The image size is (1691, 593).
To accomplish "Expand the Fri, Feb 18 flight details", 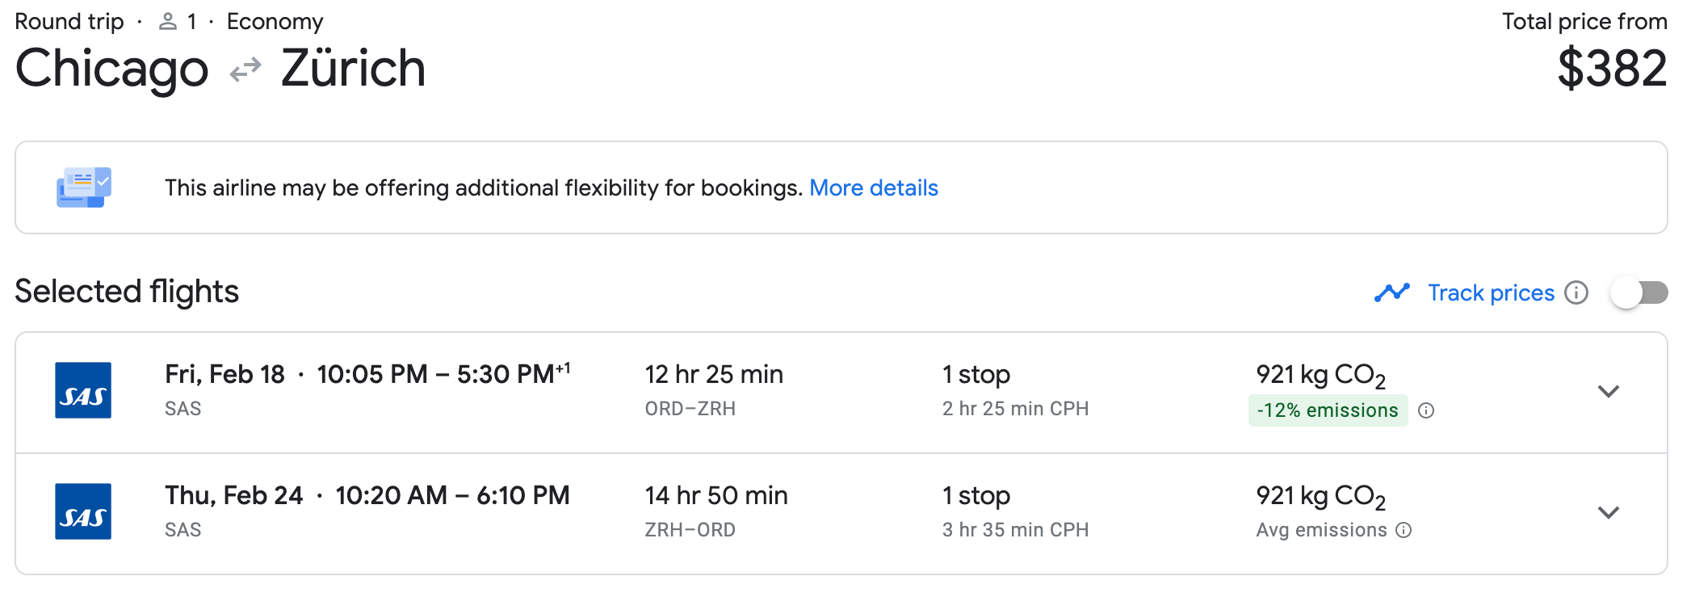I will coord(1609,392).
